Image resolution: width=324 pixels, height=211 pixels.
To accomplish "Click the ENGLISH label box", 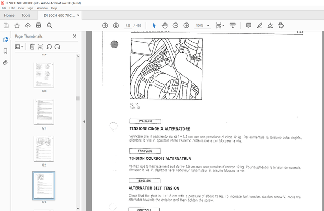I will [x=144, y=181].
